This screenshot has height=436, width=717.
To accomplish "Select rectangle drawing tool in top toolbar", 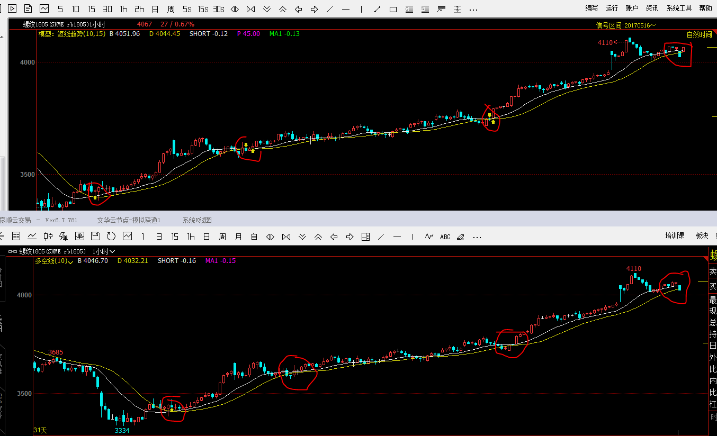I will [393, 9].
